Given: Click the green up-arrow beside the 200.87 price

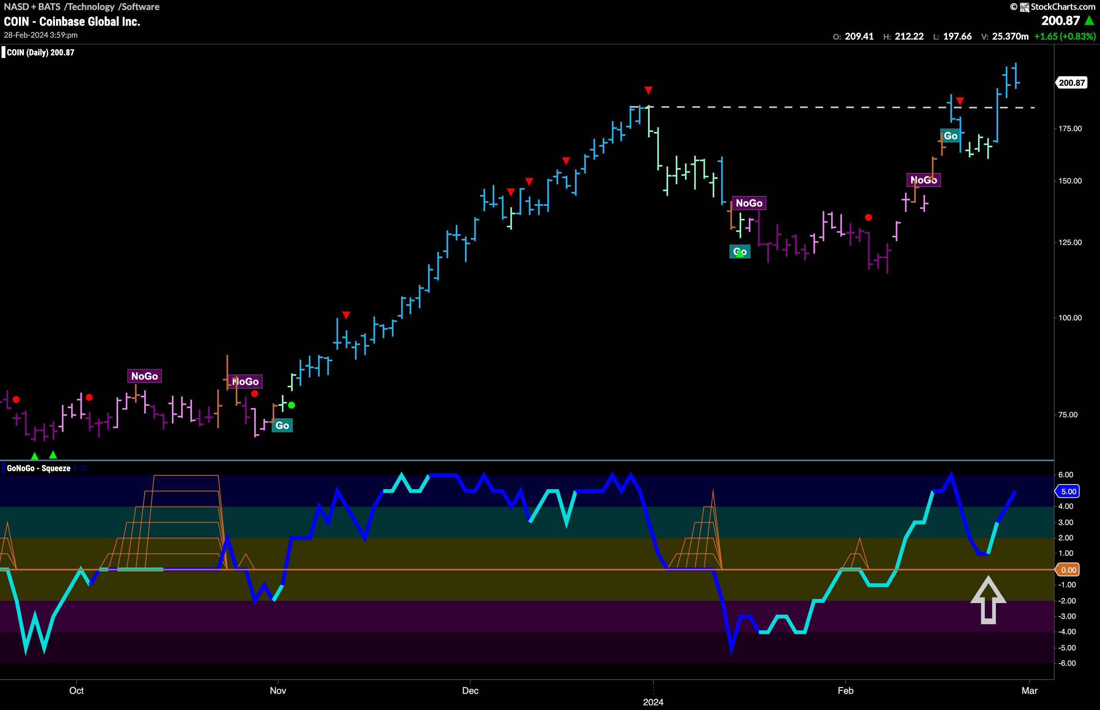Looking at the screenshot, I should pyautogui.click(x=1089, y=21).
